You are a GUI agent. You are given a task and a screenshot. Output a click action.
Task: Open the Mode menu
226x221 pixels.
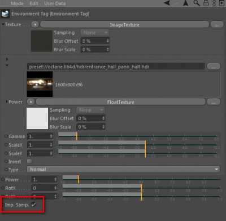(17, 3)
